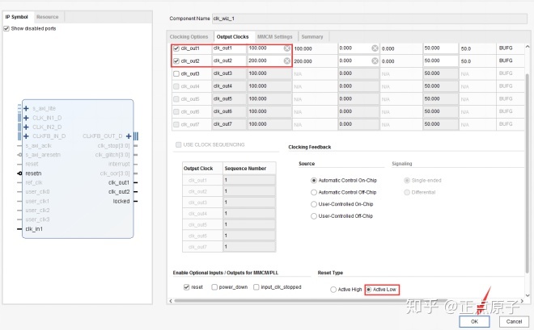
Task: Switch to the IP Symbol tab
Action: point(17,17)
